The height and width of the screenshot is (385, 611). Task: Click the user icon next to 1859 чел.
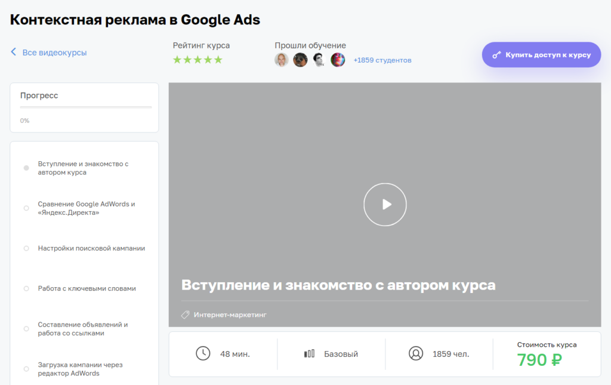[x=416, y=354]
